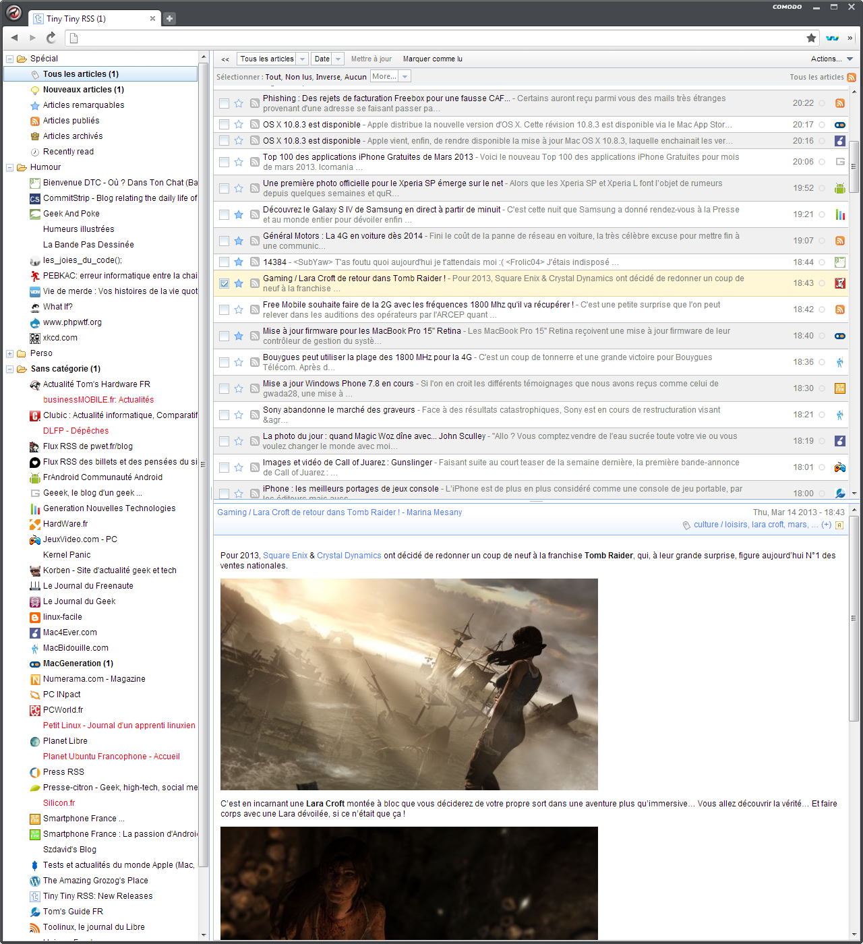Open the Recently read feed
This screenshot has width=863, height=944.
point(68,152)
